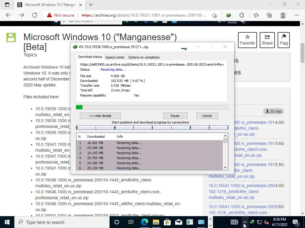Click the 4.009 GB file size value
This screenshot has height=228, width=305.
point(118,76)
